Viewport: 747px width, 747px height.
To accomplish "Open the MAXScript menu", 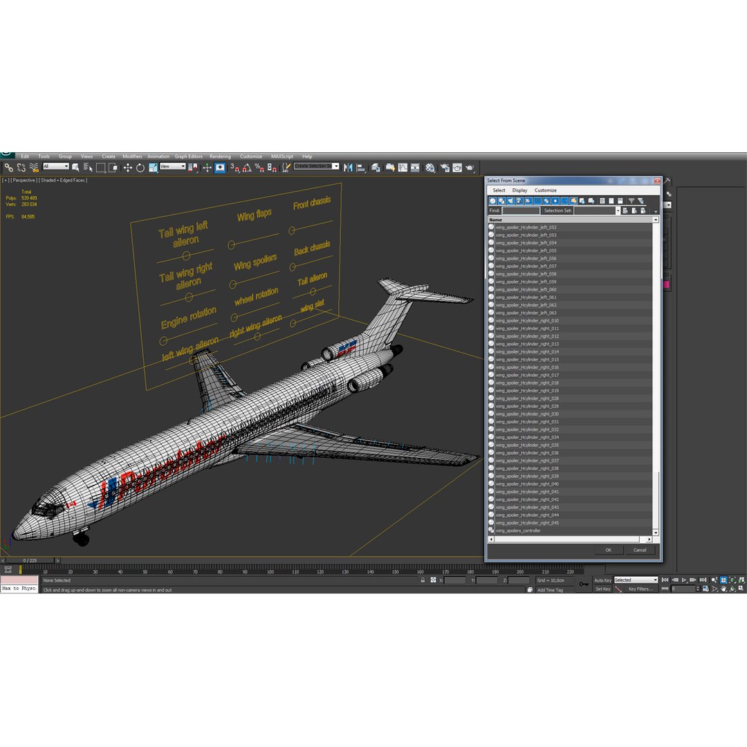I will pos(282,156).
